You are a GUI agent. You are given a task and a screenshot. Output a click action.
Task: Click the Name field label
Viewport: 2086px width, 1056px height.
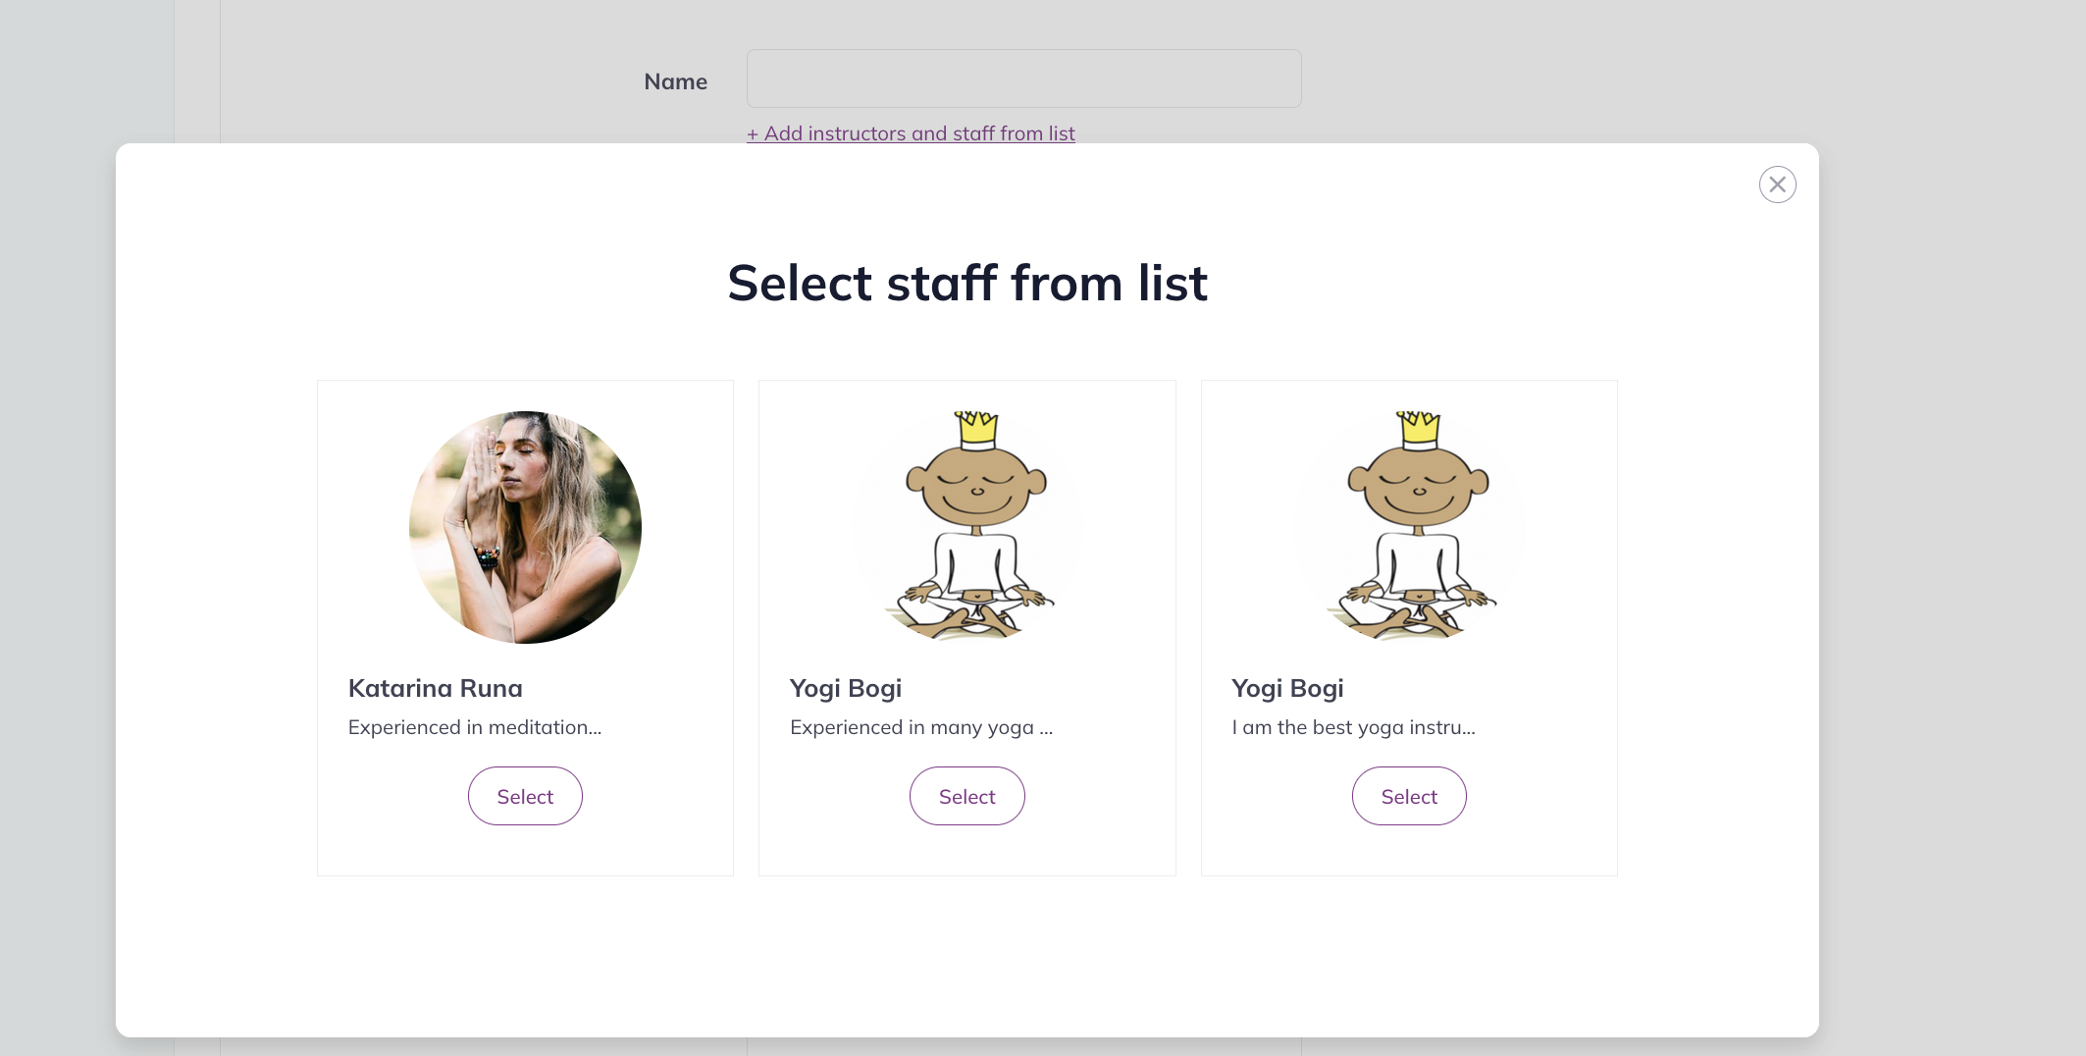(x=675, y=81)
